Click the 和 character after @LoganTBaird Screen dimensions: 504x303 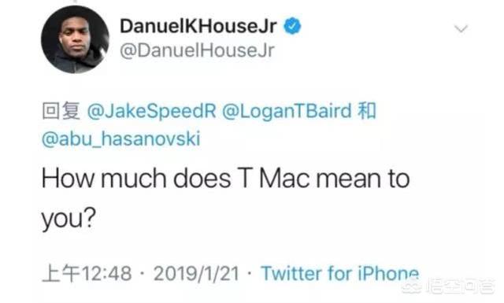tap(367, 111)
